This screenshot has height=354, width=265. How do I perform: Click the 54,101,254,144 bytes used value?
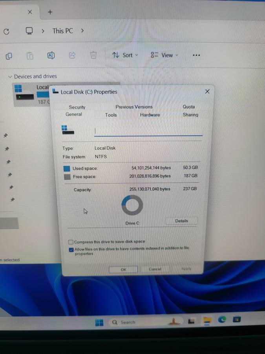tap(151, 168)
